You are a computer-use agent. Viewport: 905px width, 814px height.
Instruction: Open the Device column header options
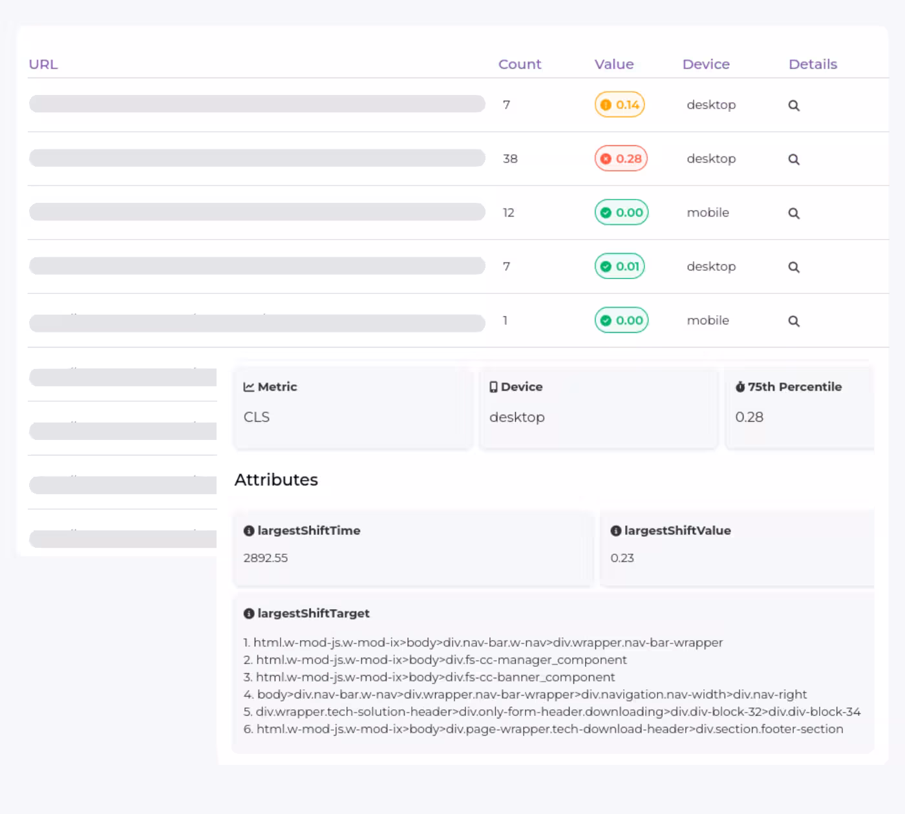pyautogui.click(x=705, y=64)
